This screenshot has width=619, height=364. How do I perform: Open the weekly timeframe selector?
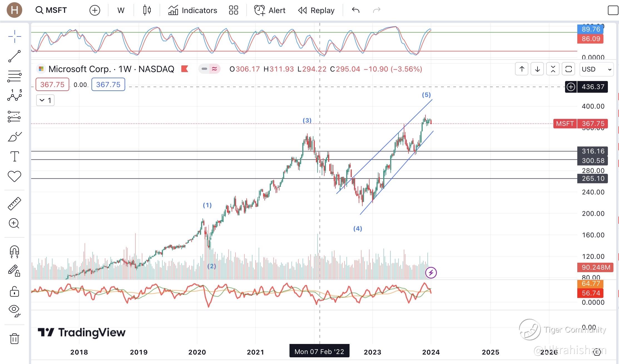[x=121, y=10]
